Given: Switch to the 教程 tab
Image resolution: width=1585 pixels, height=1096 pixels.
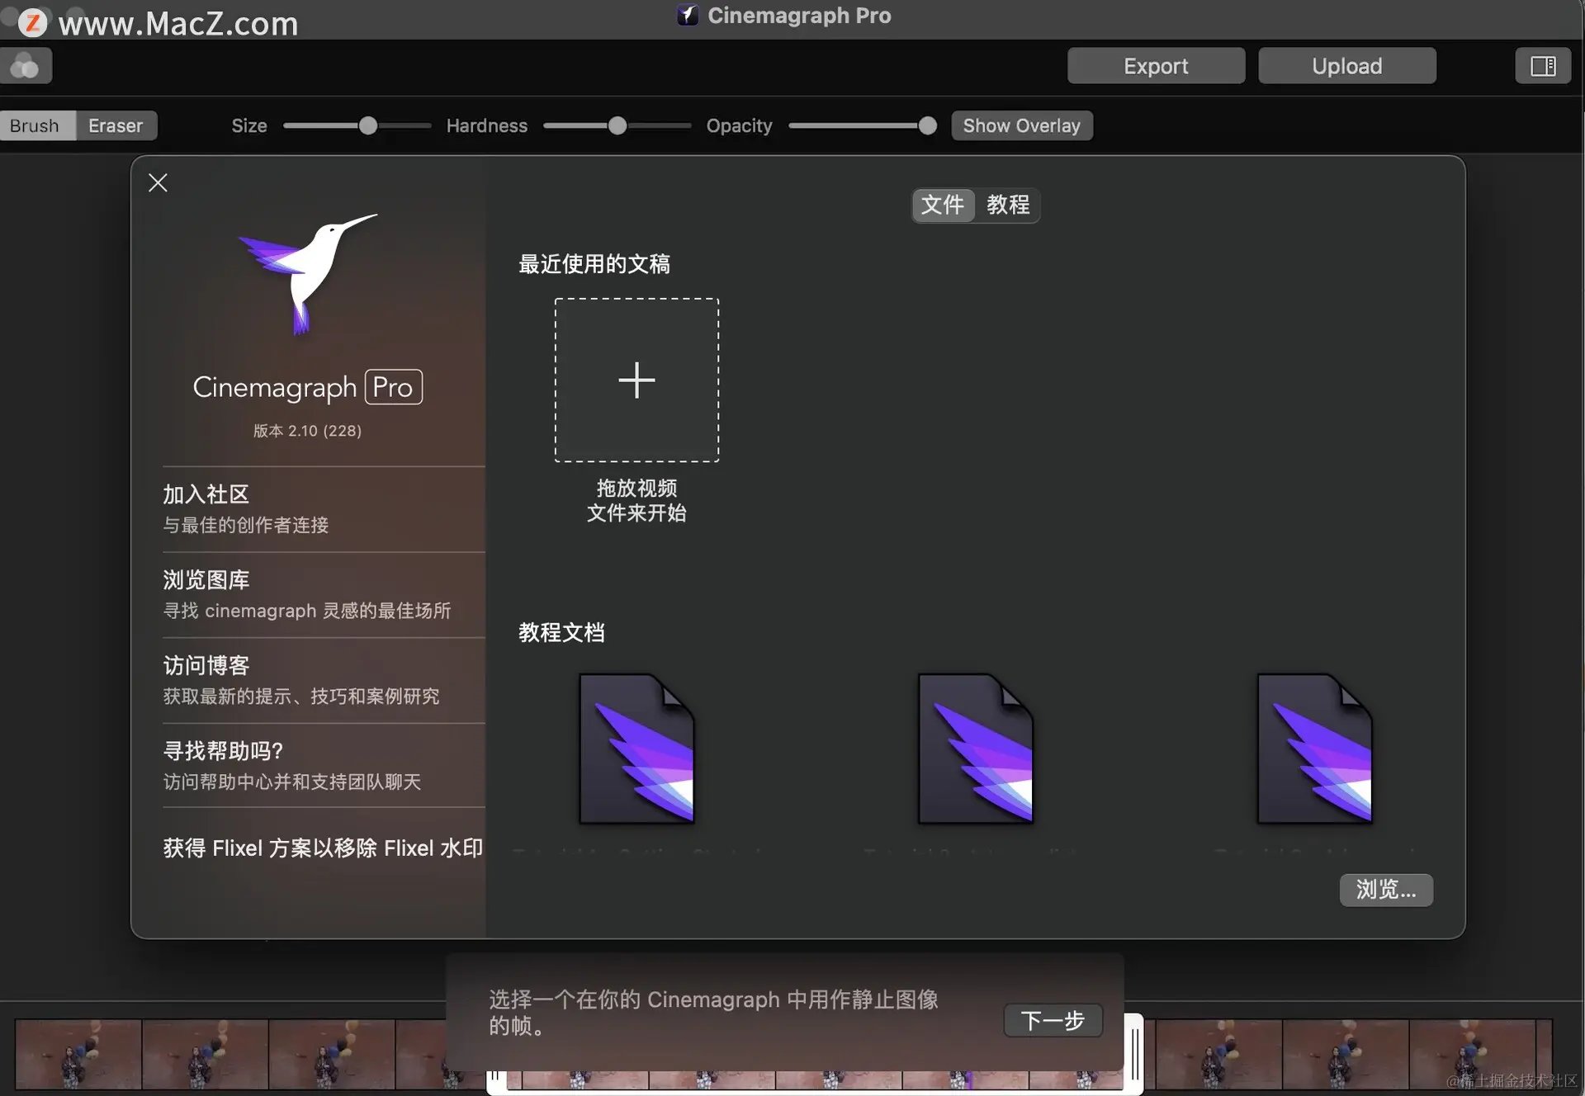Looking at the screenshot, I should pyautogui.click(x=1008, y=205).
